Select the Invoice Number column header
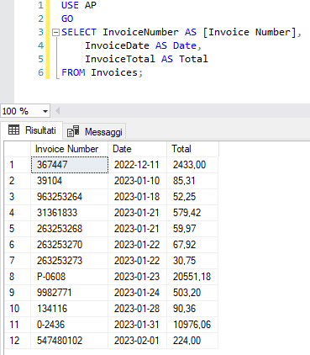 [x=69, y=149]
